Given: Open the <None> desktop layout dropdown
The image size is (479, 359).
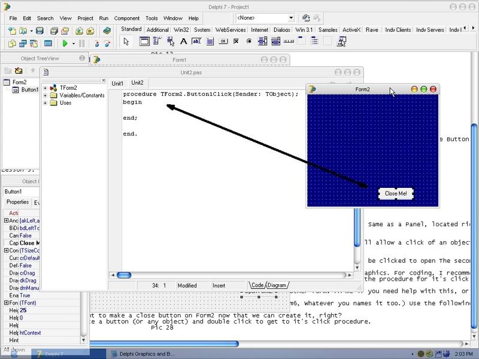Looking at the screenshot, I should [291, 19].
